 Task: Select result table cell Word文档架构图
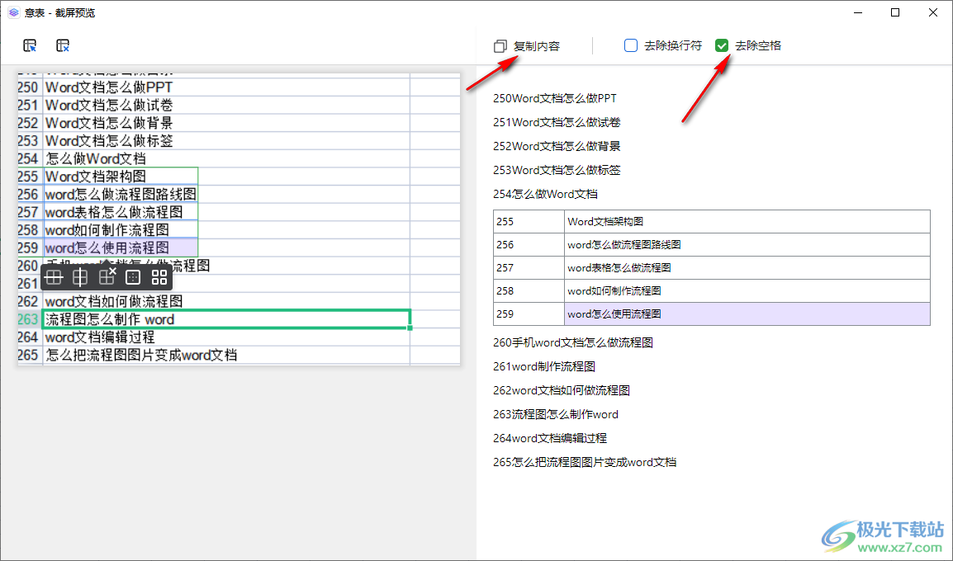747,222
